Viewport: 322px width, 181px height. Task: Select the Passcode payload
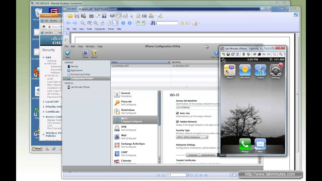tap(135, 103)
